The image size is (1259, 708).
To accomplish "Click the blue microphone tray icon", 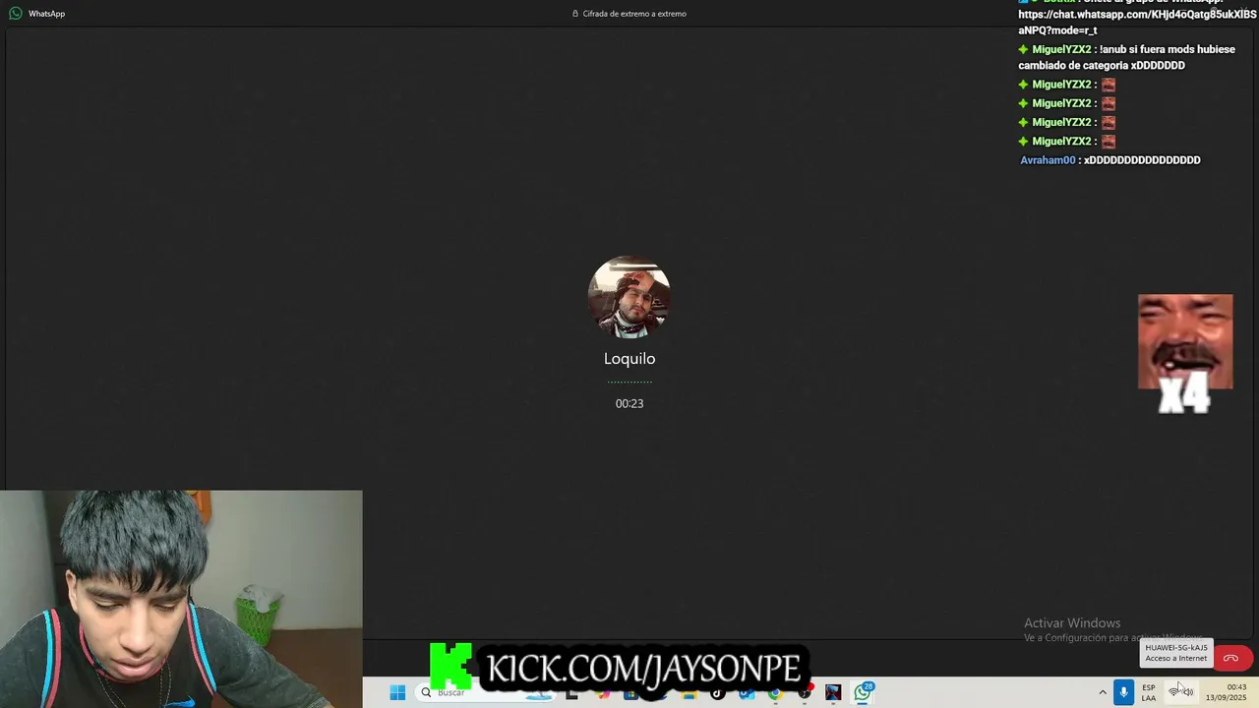I will point(1123,692).
